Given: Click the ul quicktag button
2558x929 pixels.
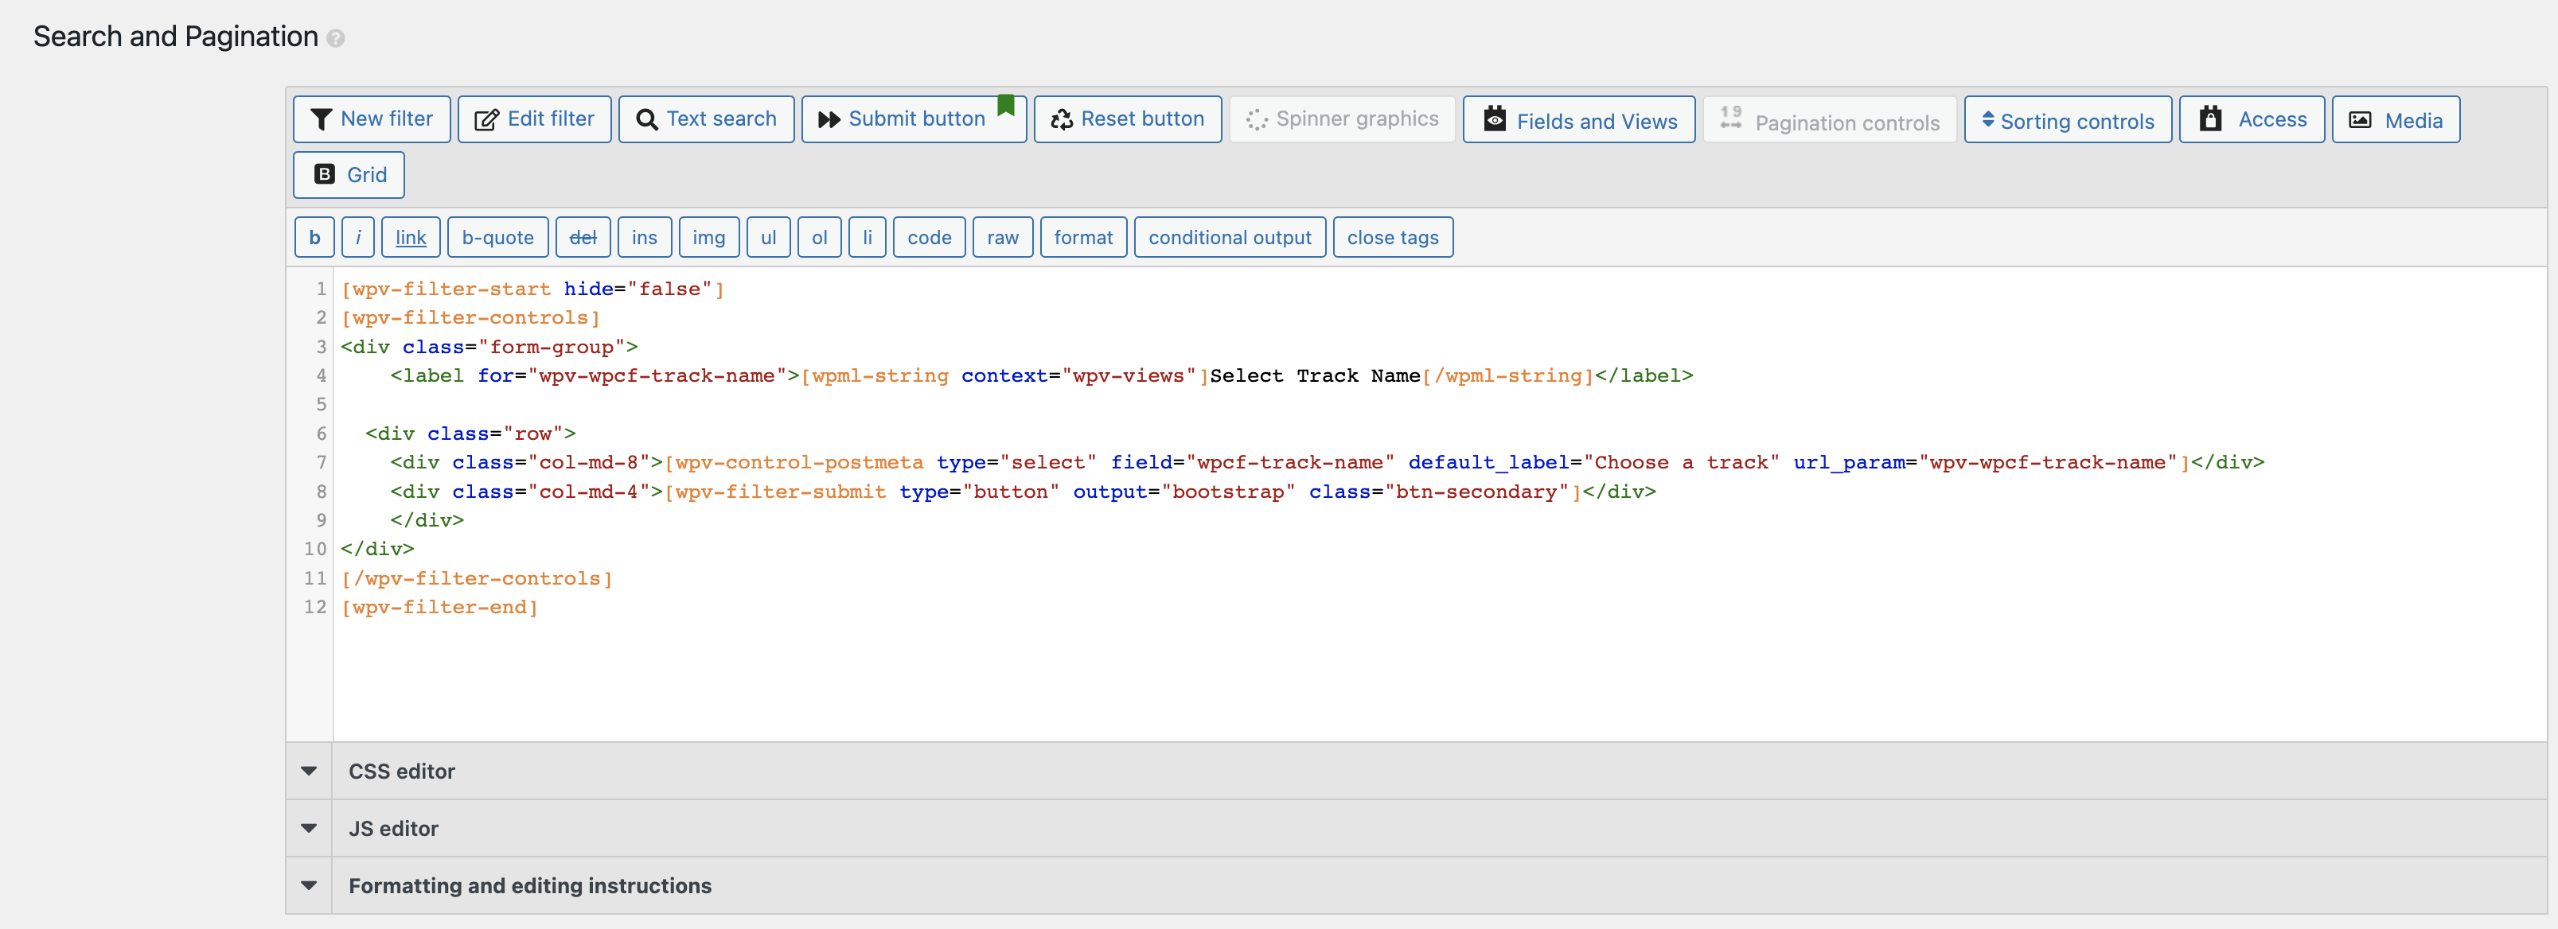Looking at the screenshot, I should pyautogui.click(x=769, y=237).
